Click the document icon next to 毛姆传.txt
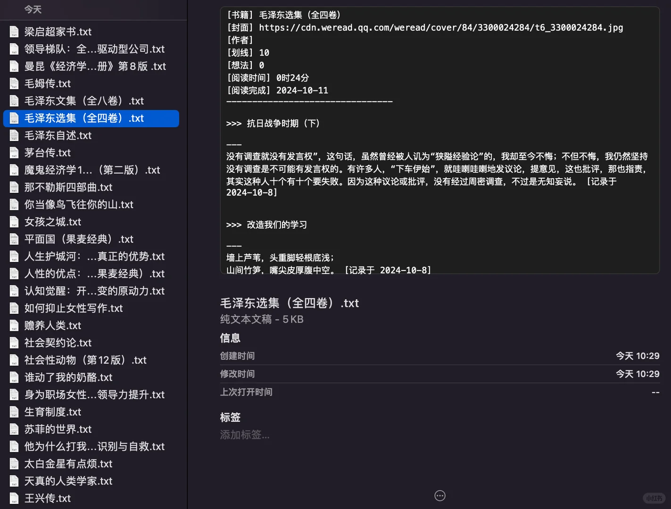Screen dimensions: 671x509 (x=14, y=83)
